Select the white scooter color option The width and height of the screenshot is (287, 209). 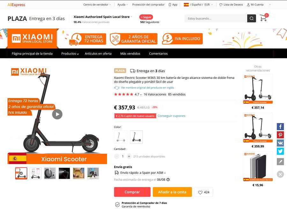click(121, 137)
